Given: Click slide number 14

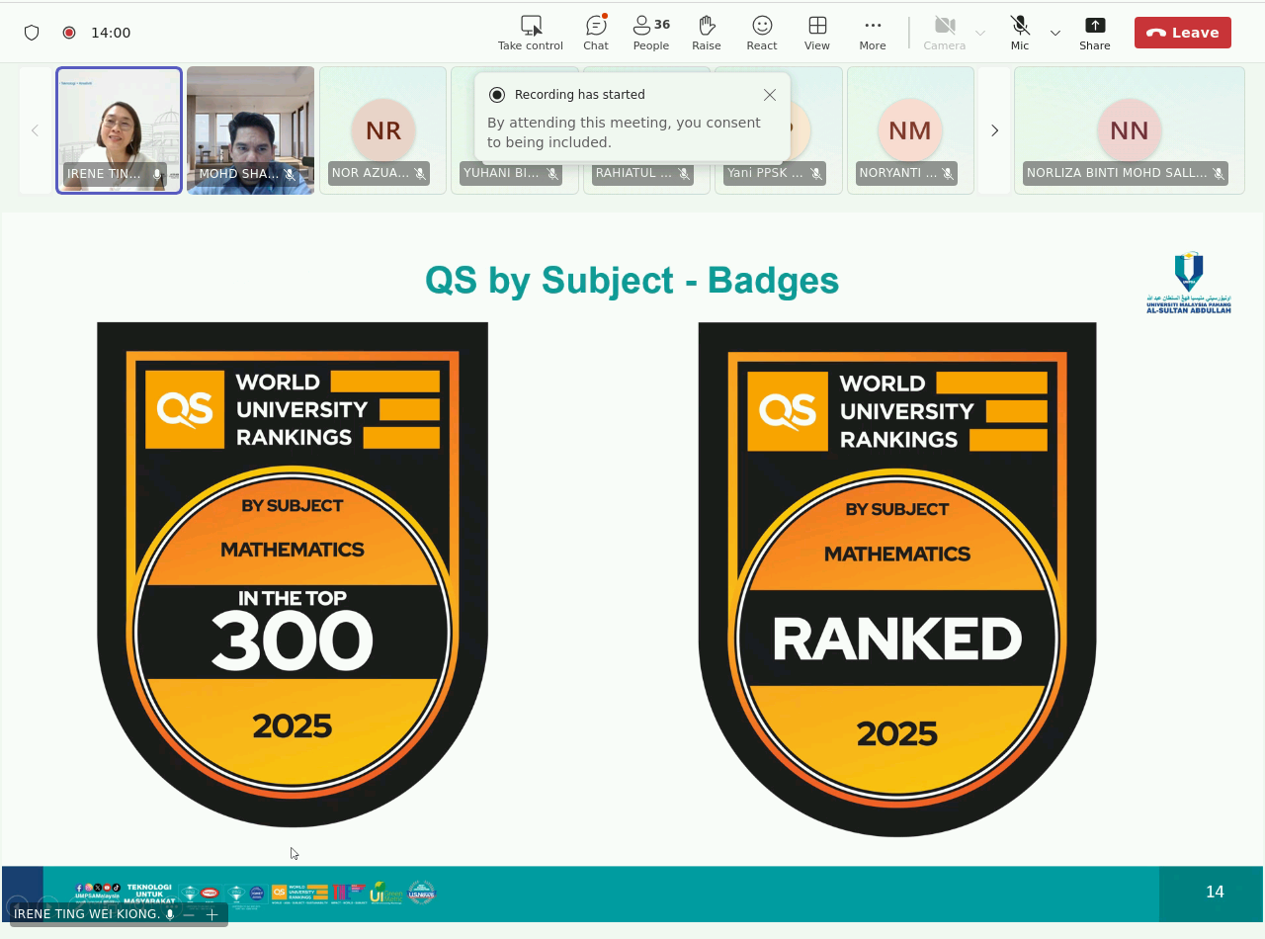Looking at the screenshot, I should click(1215, 892).
